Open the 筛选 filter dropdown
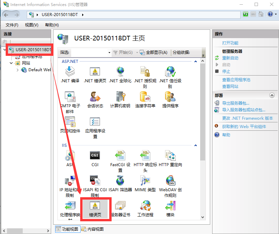This screenshot has width=279, height=234. (x=109, y=52)
